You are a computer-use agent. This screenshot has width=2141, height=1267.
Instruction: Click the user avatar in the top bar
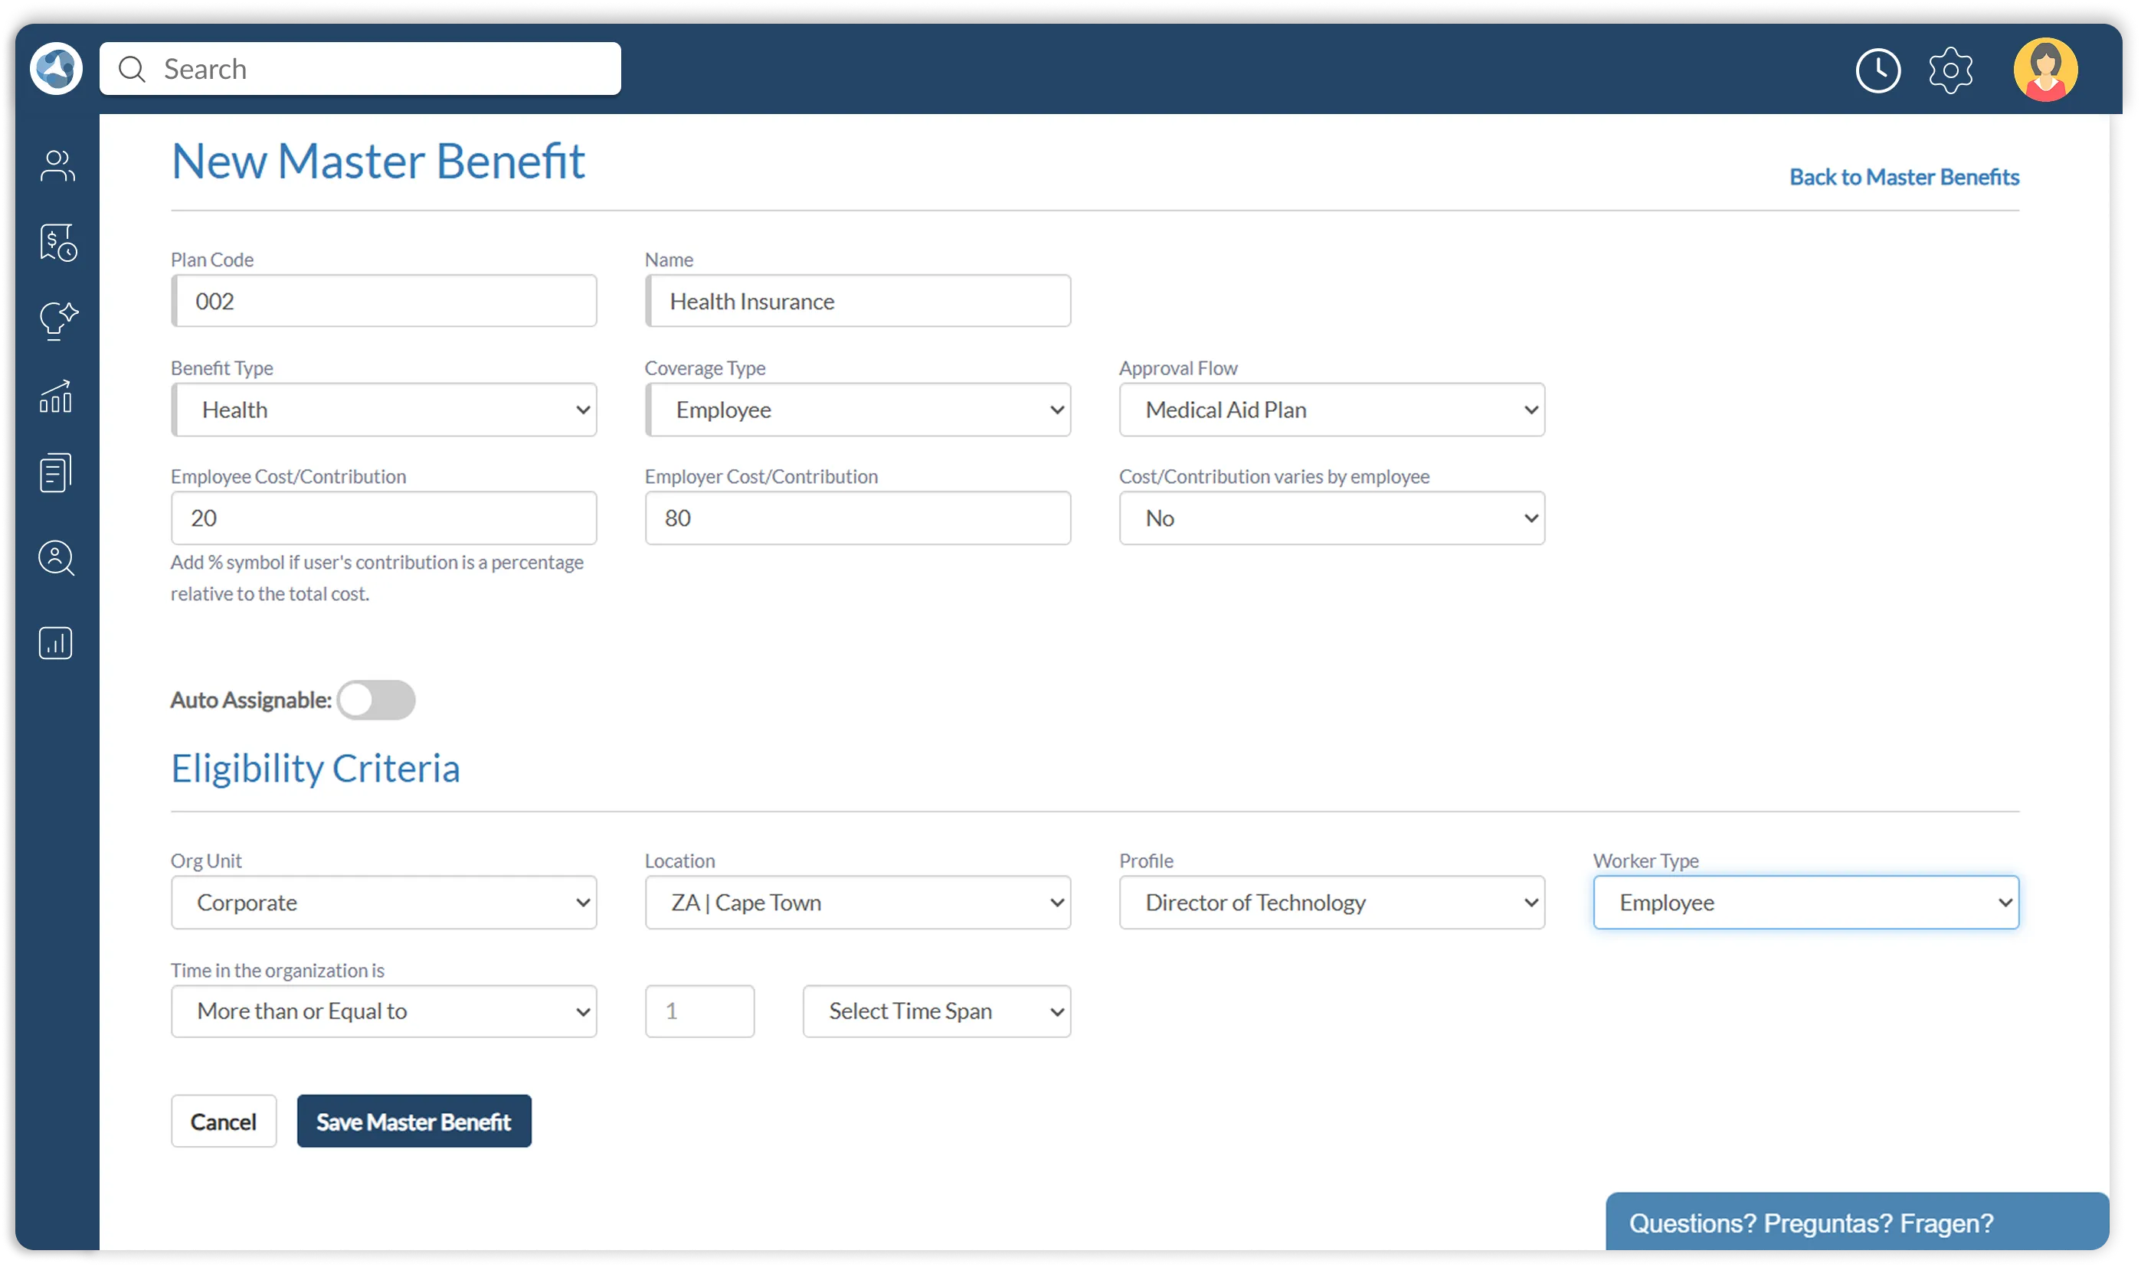pos(2044,68)
